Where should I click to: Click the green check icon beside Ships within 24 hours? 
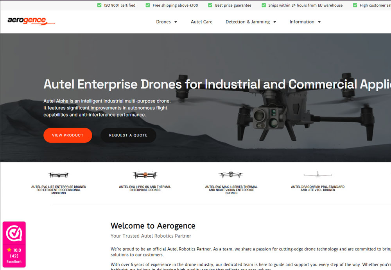pos(264,5)
